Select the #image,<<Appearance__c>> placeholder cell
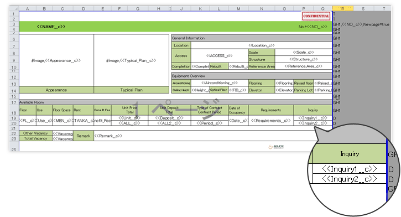Viewport: 401px width, 217px height. tap(56, 60)
